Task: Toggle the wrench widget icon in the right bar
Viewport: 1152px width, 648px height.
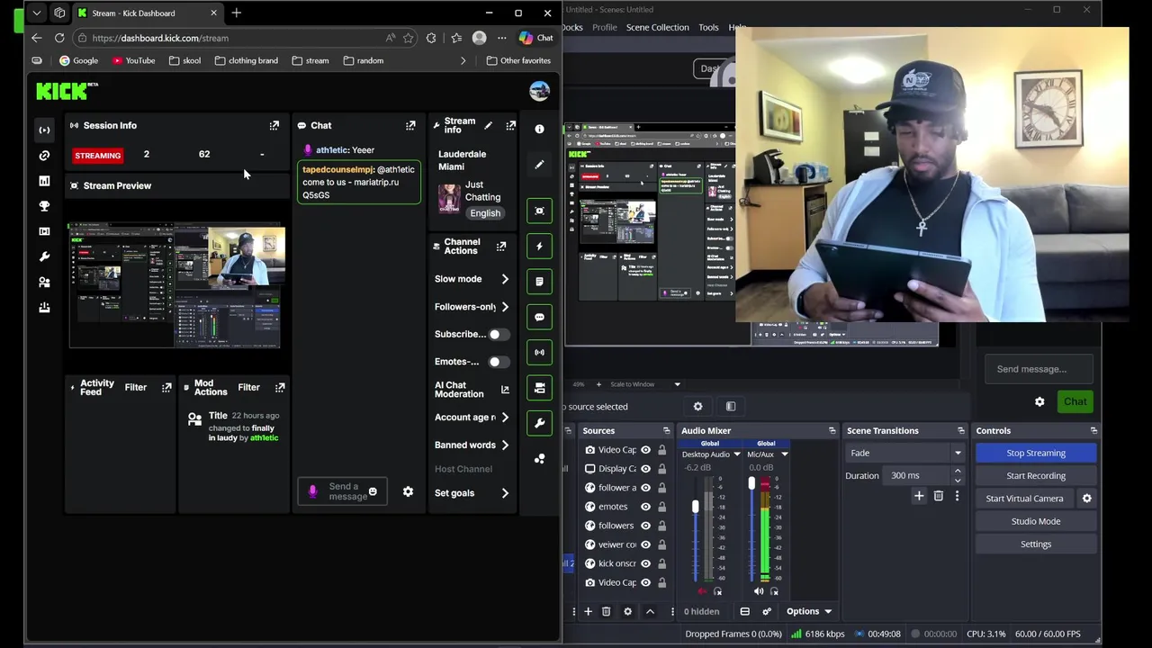Action: (x=539, y=423)
